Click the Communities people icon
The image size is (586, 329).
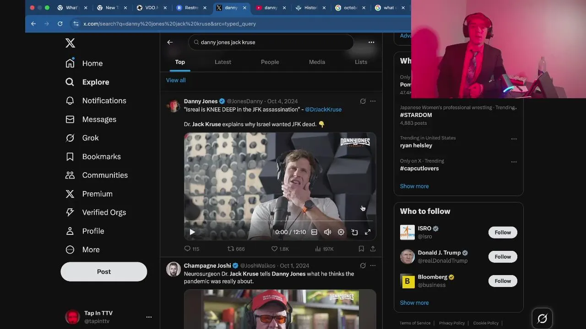70,175
